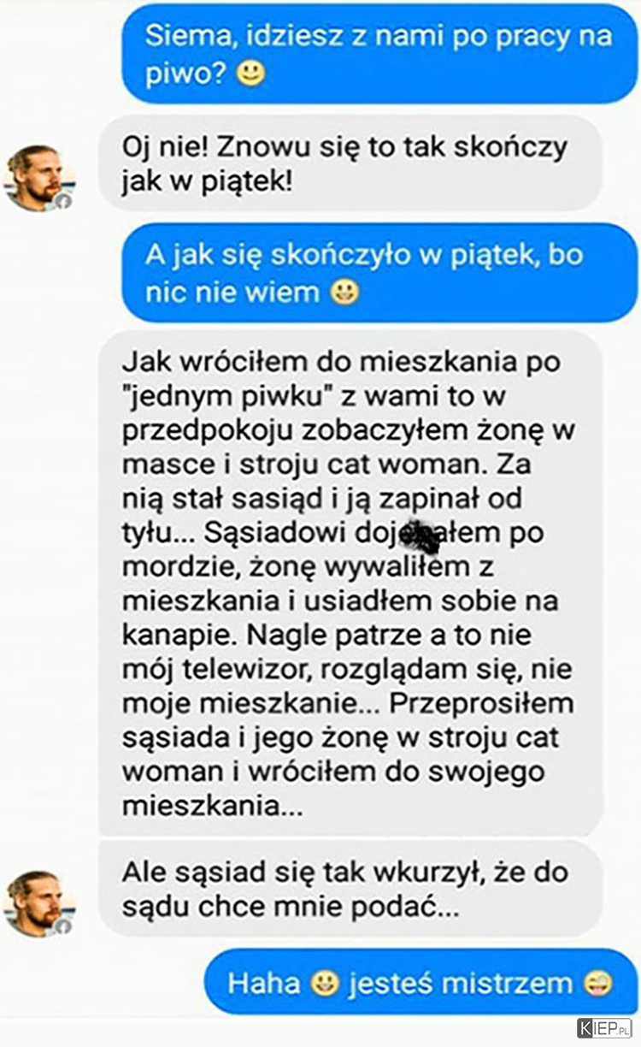Viewport: 641px width, 1047px height.
Task: Select the blue reply "Haha jesteś mistrzem"
Action: pyautogui.click(x=421, y=984)
